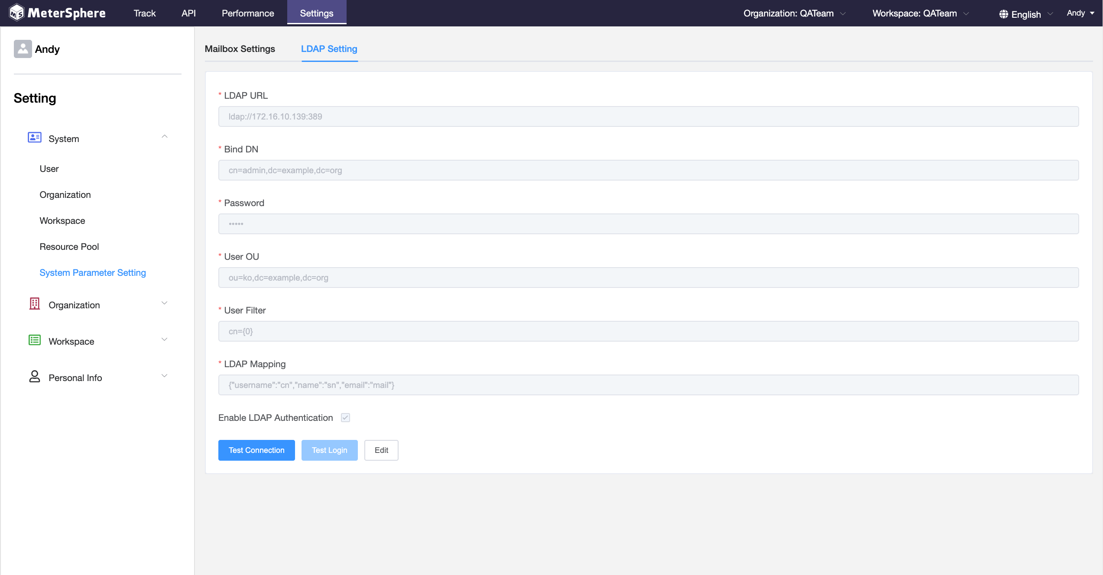Expand the Organization section in sidebar

click(x=165, y=303)
